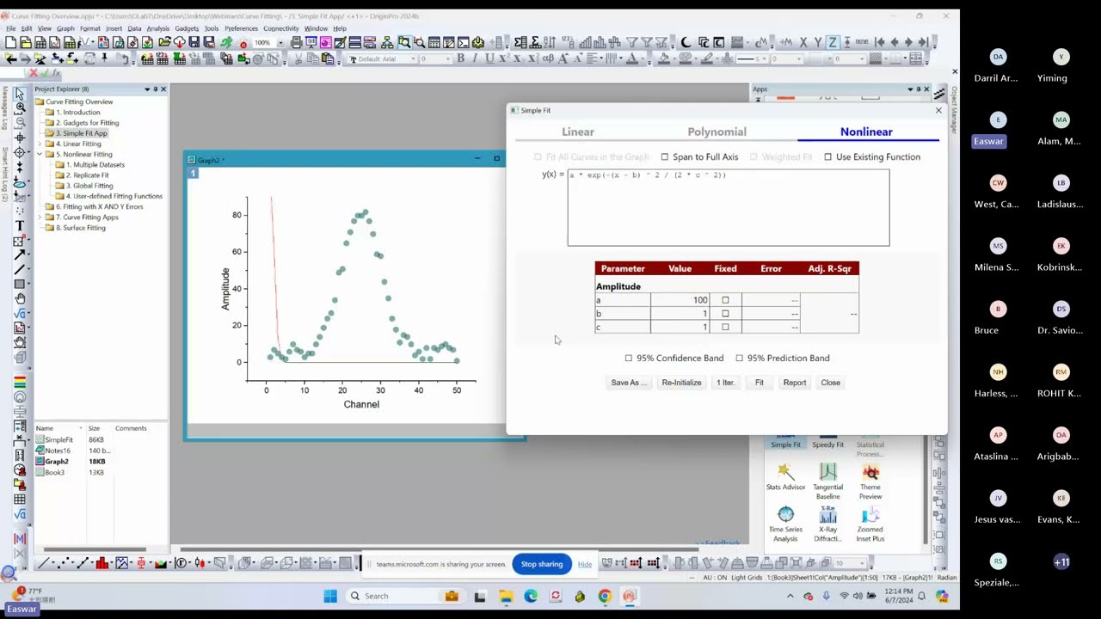Click the Fit button
Image resolution: width=1101 pixels, height=619 pixels.
pyautogui.click(x=760, y=383)
